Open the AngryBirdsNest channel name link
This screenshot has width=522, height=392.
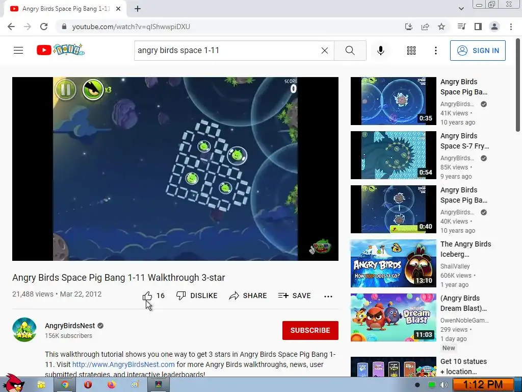coord(70,326)
